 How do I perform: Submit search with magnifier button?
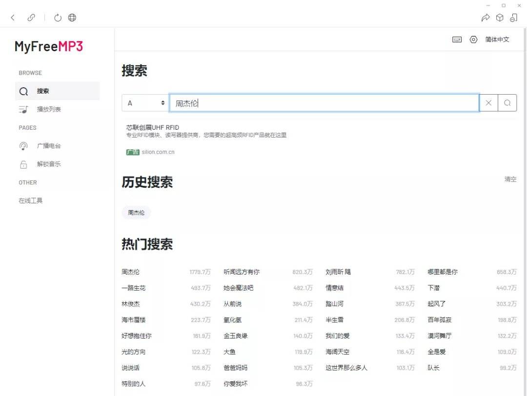click(x=507, y=103)
